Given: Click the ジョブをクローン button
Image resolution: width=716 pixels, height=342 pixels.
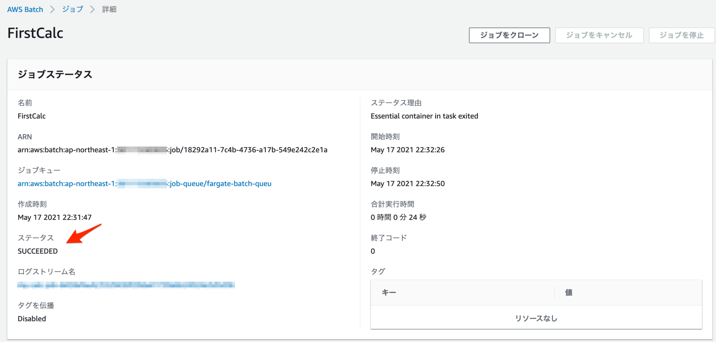Looking at the screenshot, I should (x=509, y=35).
